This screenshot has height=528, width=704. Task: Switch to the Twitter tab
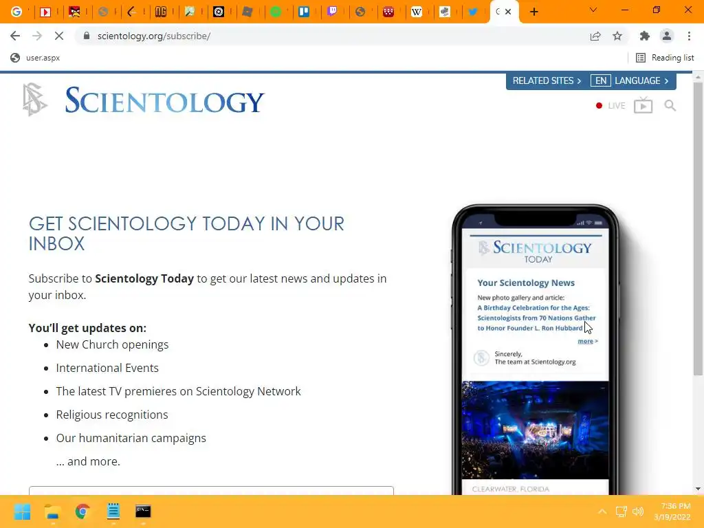point(473,12)
